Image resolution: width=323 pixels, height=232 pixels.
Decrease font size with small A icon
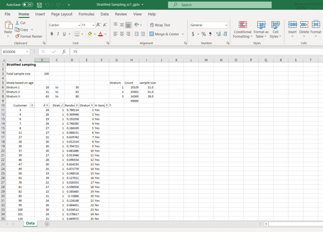point(105,25)
